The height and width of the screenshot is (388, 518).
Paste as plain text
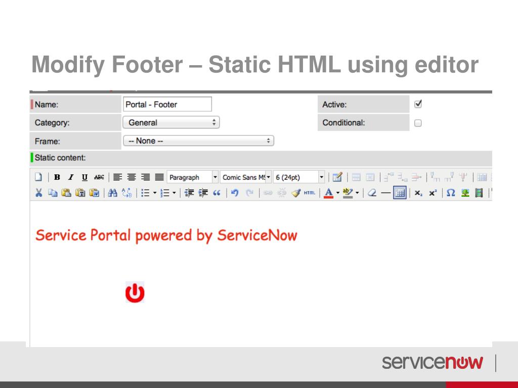[x=80, y=192]
